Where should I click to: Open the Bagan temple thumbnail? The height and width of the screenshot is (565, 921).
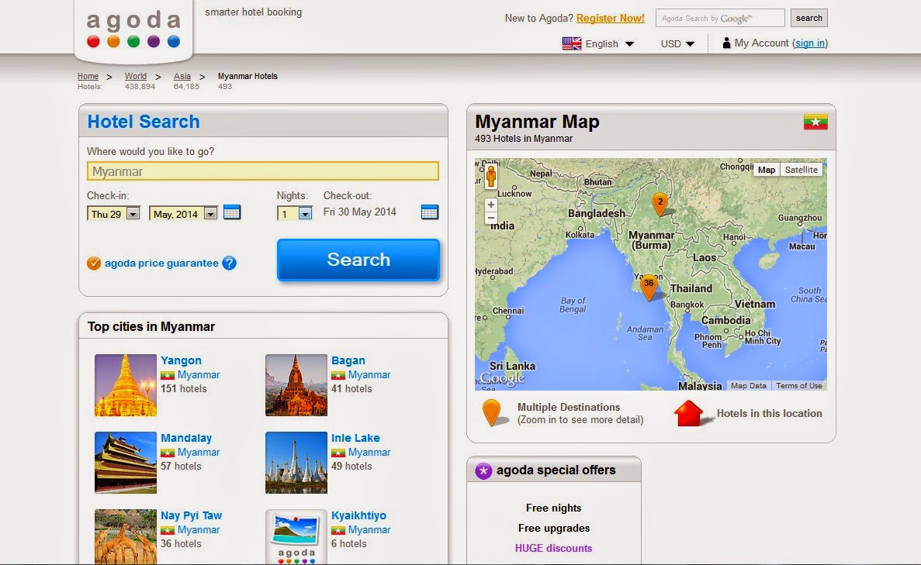(x=296, y=385)
